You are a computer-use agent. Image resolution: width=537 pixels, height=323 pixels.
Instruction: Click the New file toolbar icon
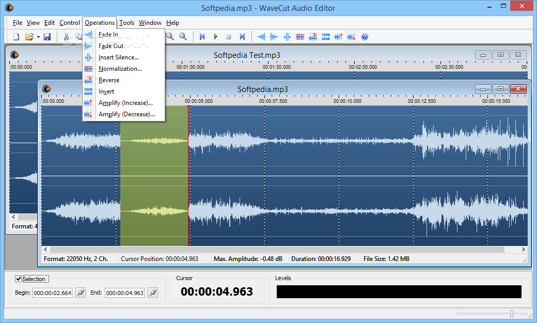click(x=16, y=37)
